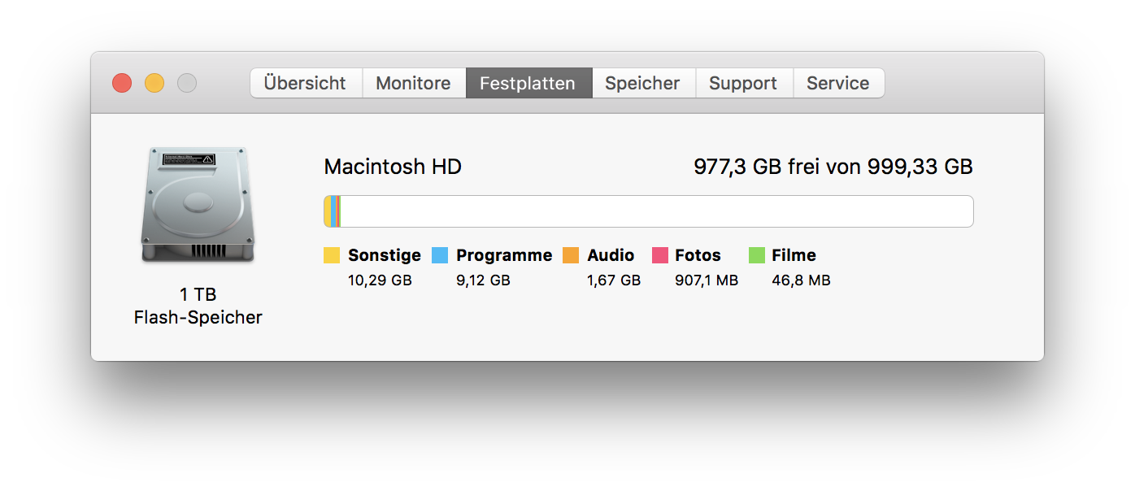The height and width of the screenshot is (491, 1135).
Task: Minimize the window with the yellow button
Action: click(154, 83)
